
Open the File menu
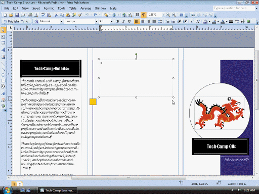tap(7, 9)
